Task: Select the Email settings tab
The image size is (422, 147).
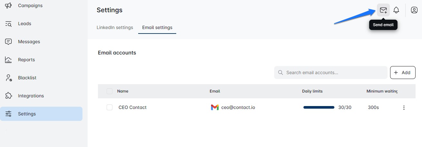Action: [x=157, y=27]
